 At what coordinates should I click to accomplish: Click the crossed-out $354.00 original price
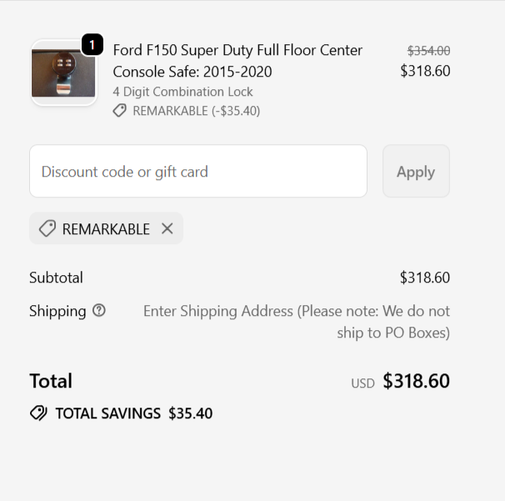tap(428, 51)
